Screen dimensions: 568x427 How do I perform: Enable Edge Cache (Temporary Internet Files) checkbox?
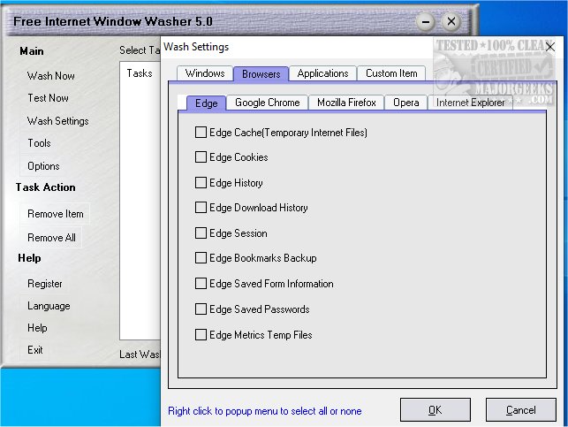point(201,133)
